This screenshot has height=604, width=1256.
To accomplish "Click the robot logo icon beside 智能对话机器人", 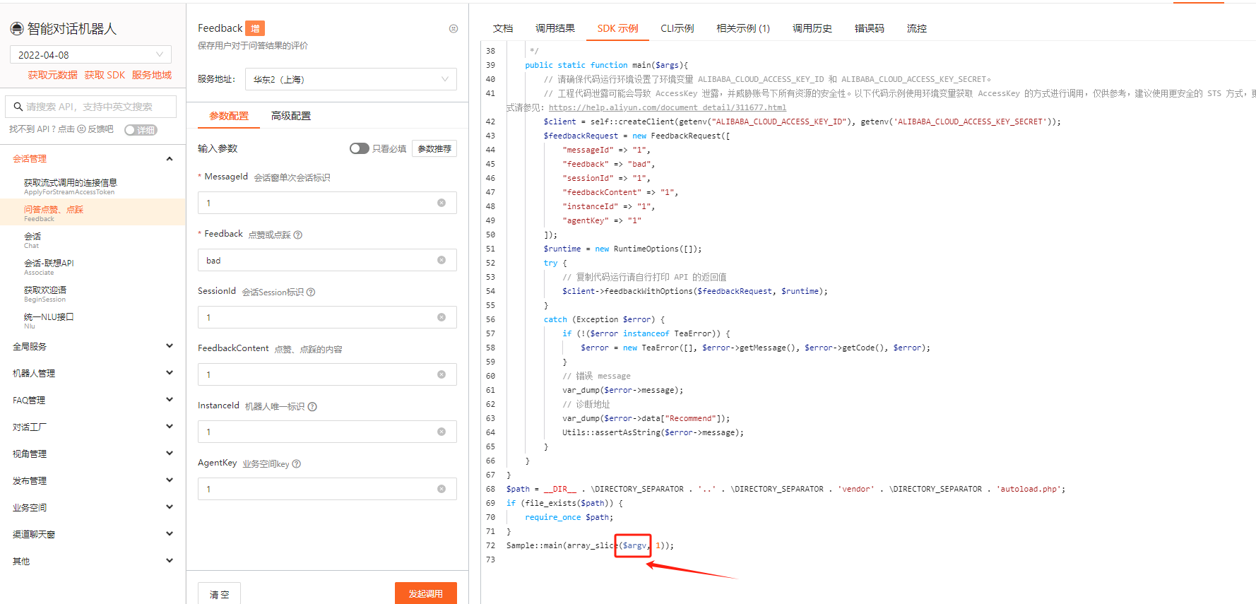I will 17,28.
